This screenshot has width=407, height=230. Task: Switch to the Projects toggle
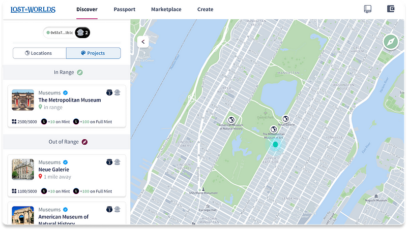coord(94,53)
